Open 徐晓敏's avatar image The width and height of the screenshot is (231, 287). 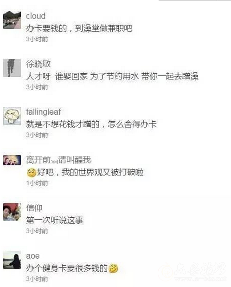click(12, 68)
